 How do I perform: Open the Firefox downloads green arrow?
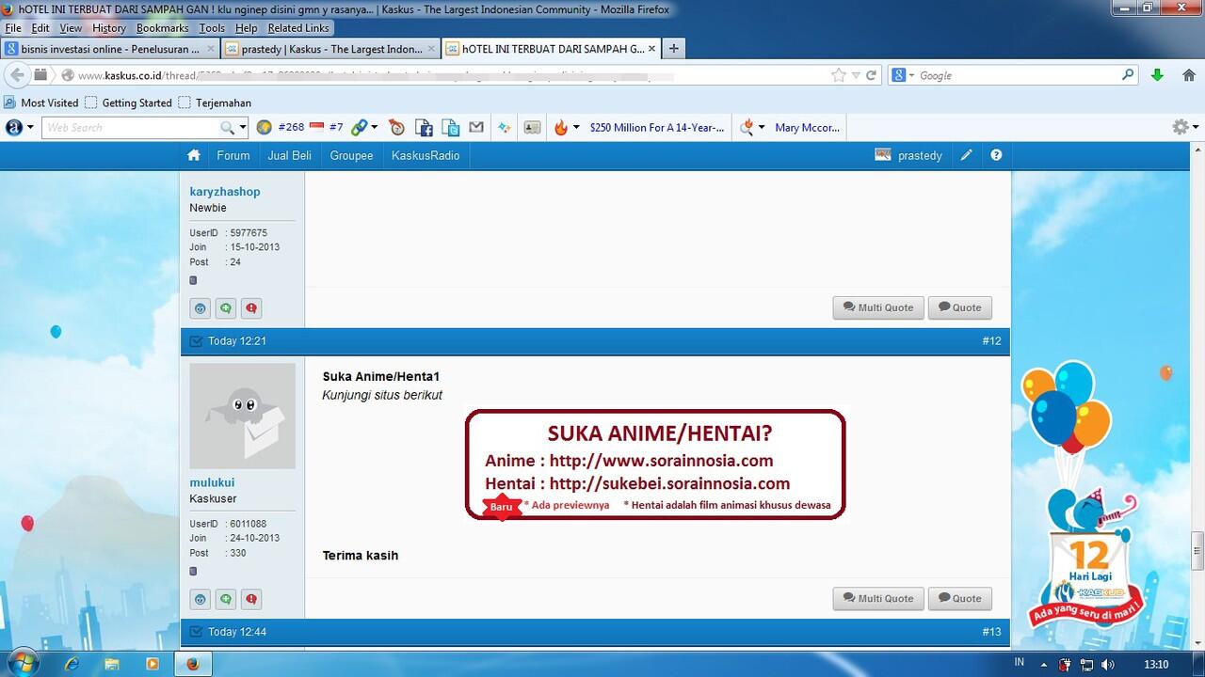[1158, 75]
